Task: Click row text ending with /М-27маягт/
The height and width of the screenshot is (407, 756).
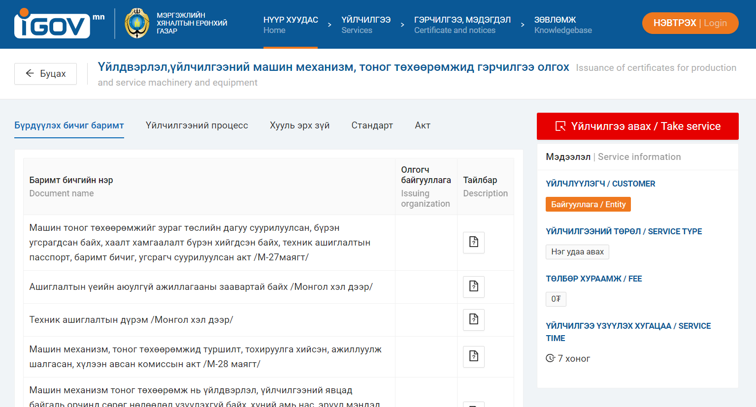Action: pyautogui.click(x=200, y=243)
